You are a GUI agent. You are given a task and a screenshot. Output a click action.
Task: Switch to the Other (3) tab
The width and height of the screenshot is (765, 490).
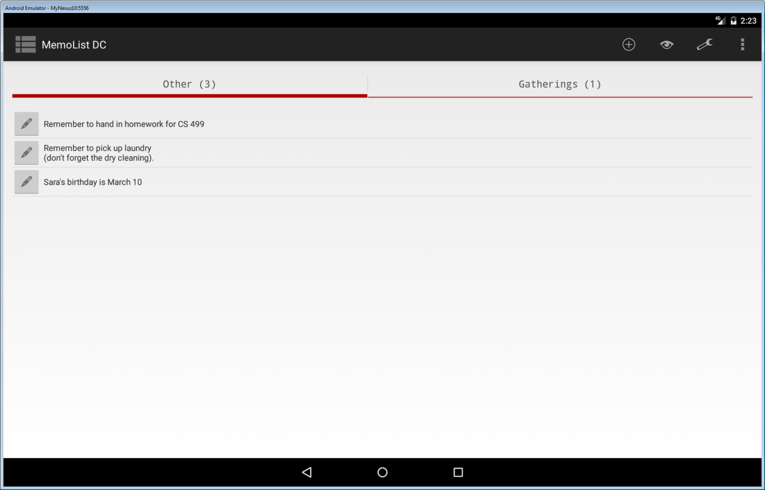tap(189, 85)
